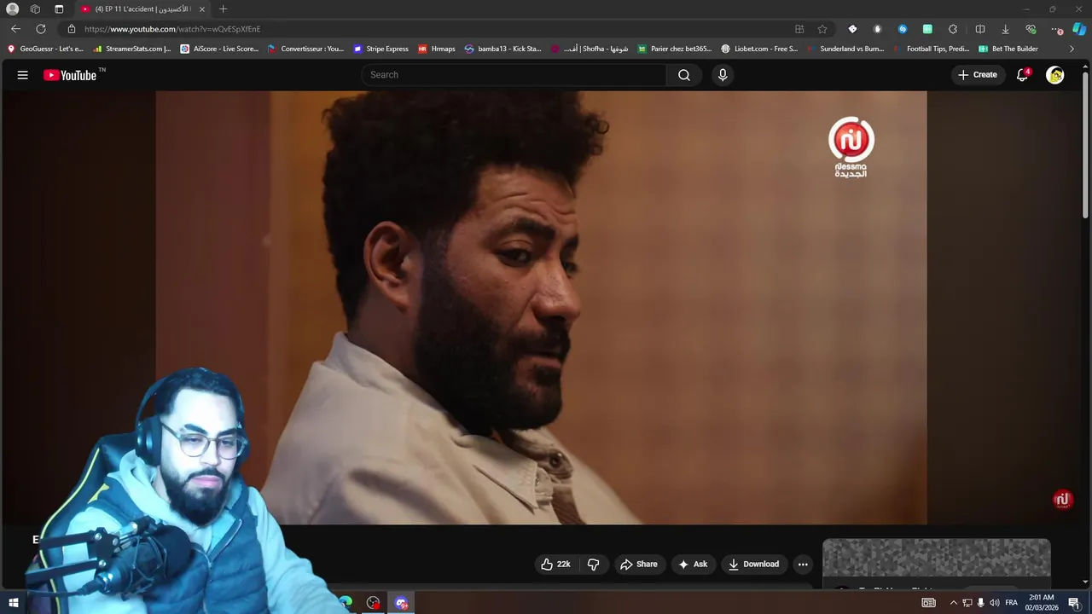Open the Ask AI button
Screen dimensions: 1092x614
[693, 564]
